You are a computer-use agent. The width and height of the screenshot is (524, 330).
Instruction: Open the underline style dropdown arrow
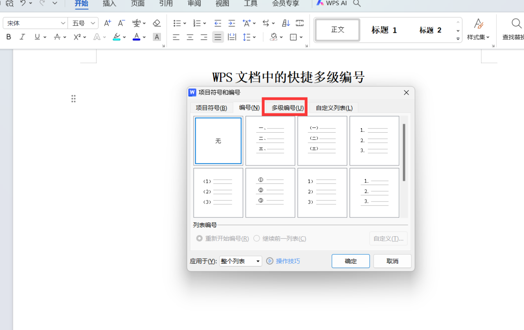click(x=45, y=37)
